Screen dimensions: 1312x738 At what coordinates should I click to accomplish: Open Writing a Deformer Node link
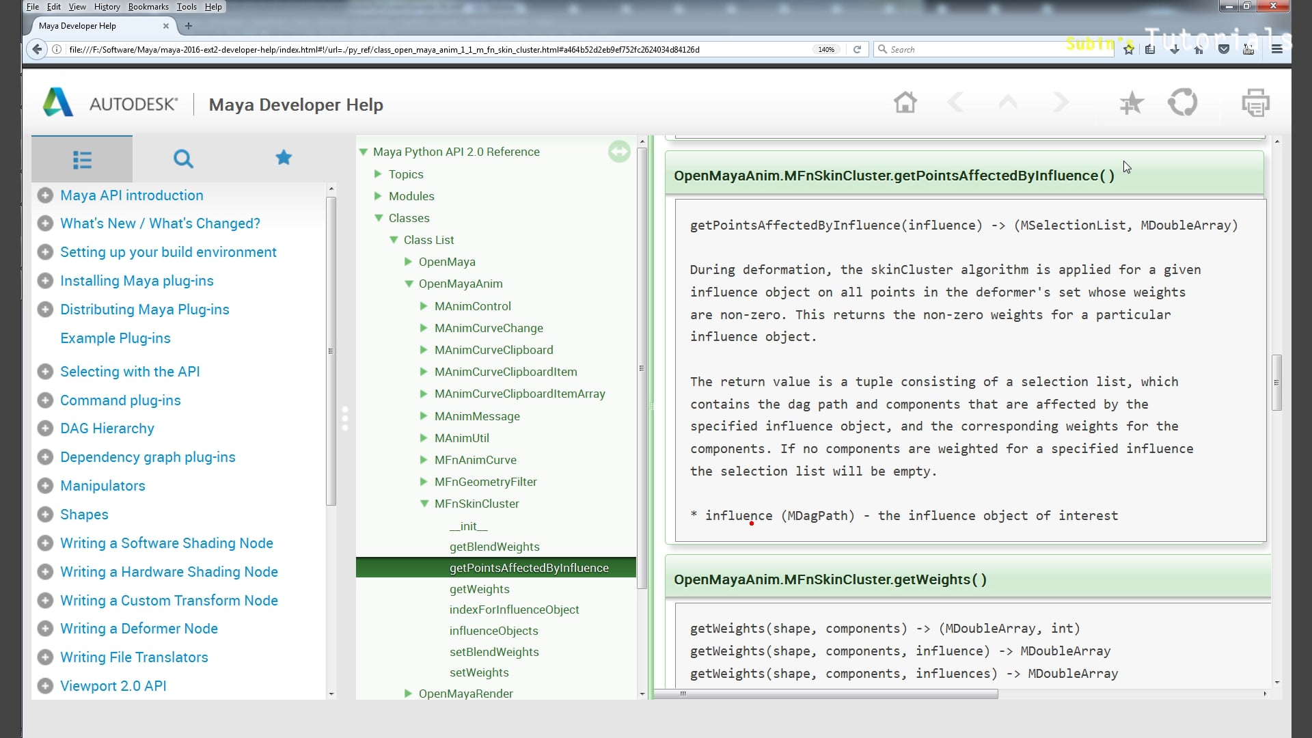pos(139,629)
